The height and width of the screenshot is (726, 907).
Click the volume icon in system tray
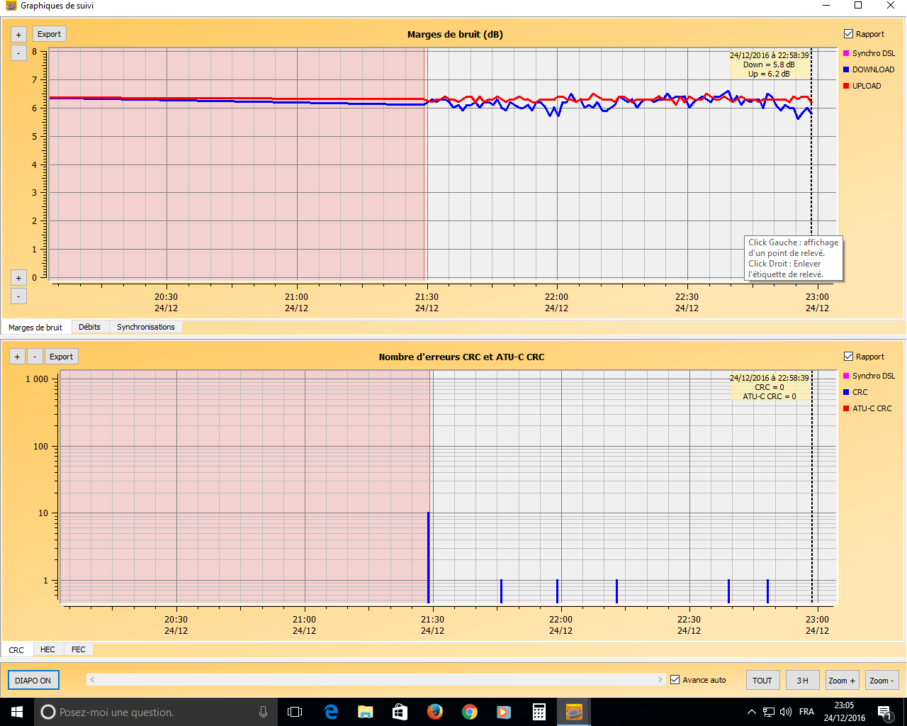tap(785, 712)
